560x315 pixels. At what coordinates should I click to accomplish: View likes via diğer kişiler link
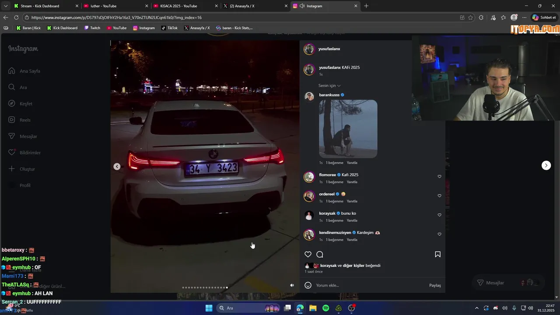pyautogui.click(x=353, y=266)
